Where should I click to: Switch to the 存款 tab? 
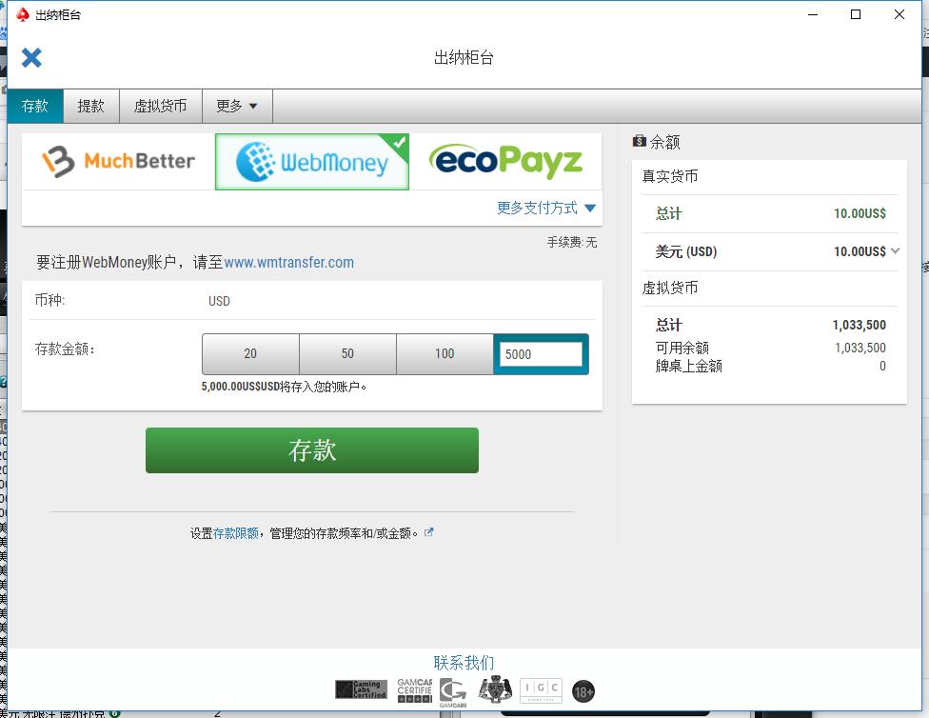pyautogui.click(x=35, y=106)
